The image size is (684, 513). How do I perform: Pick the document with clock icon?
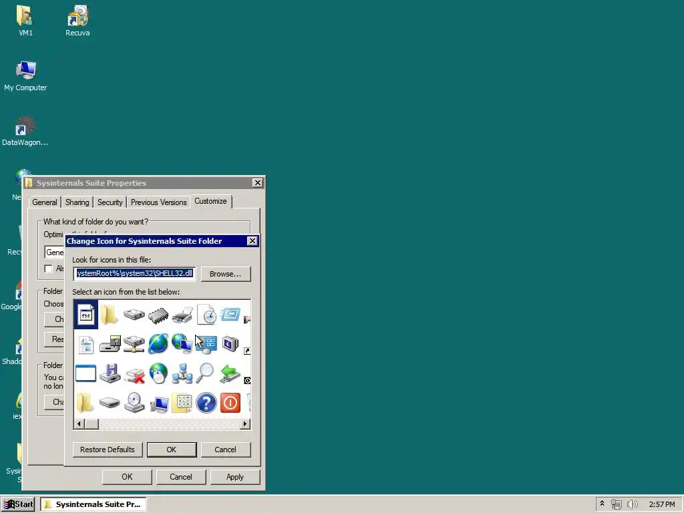coord(206,314)
